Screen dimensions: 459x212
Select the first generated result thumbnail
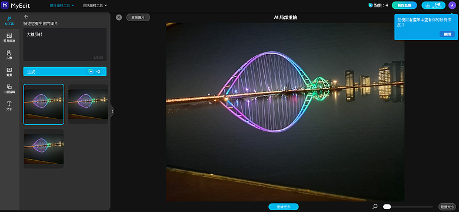[x=44, y=104]
